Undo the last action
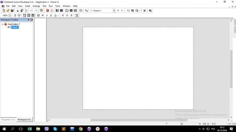The width and height of the screenshot is (236, 132). point(32,11)
